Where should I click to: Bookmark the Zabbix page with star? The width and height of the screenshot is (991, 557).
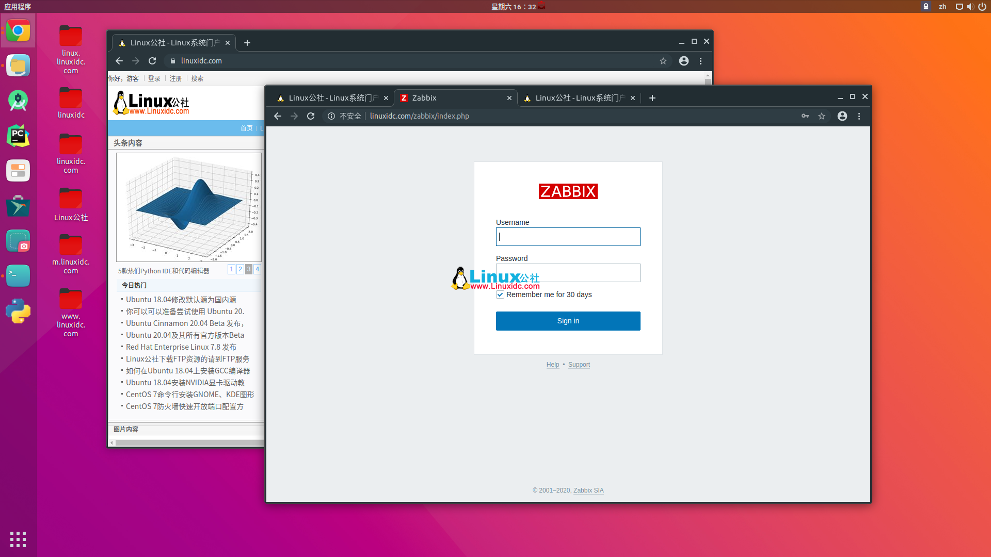(x=822, y=116)
